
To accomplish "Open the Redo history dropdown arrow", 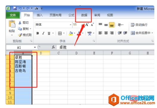I will tap(32, 8).
